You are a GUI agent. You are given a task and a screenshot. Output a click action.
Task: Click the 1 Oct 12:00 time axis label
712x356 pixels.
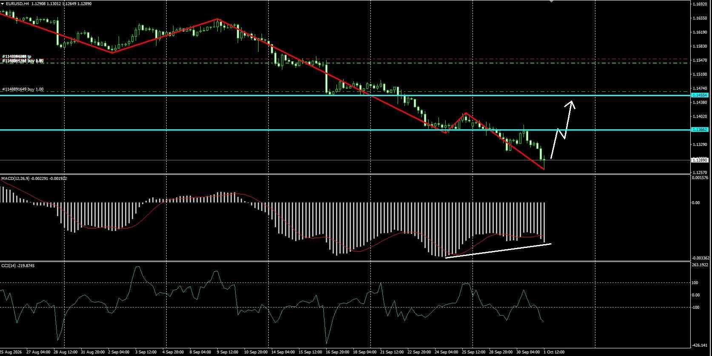click(554, 353)
